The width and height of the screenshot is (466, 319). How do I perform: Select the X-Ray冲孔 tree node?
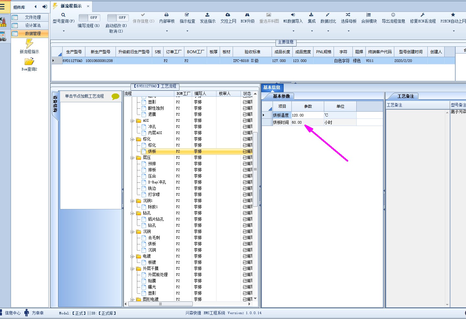[x=157, y=182]
